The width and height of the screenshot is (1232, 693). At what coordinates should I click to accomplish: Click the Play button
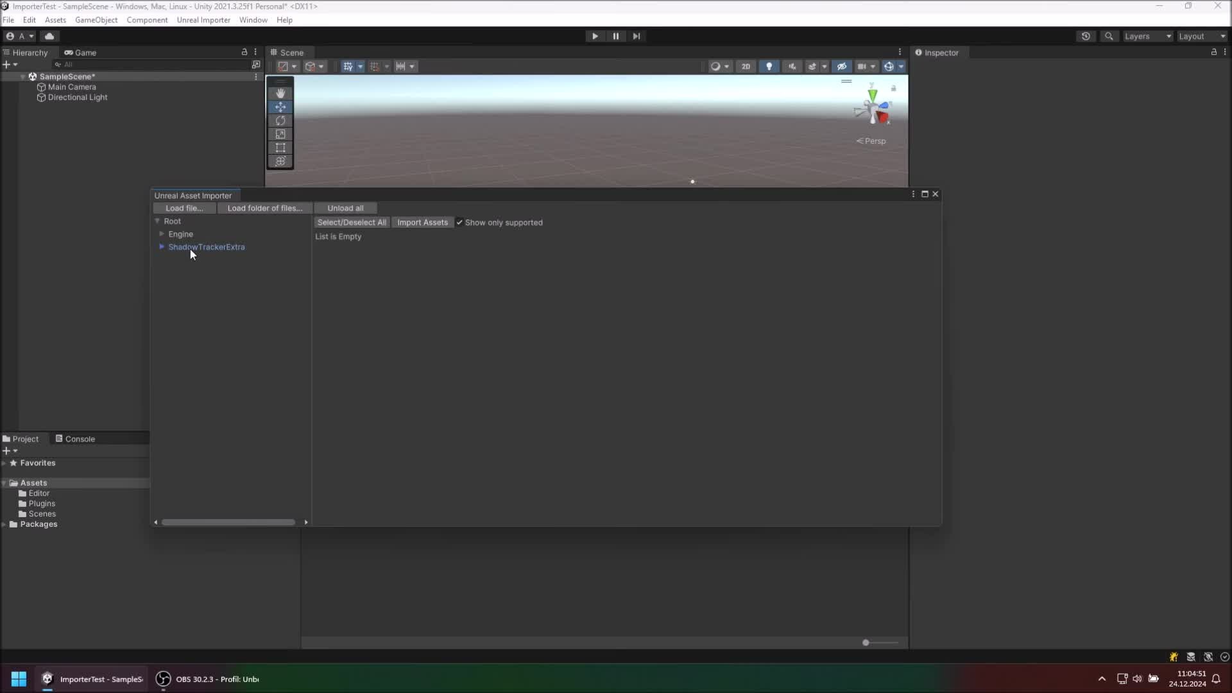point(595,36)
